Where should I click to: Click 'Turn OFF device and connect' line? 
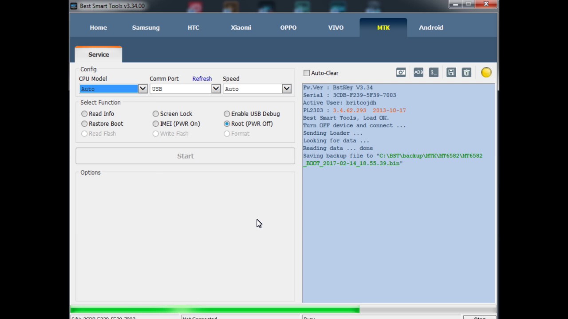coord(354,125)
